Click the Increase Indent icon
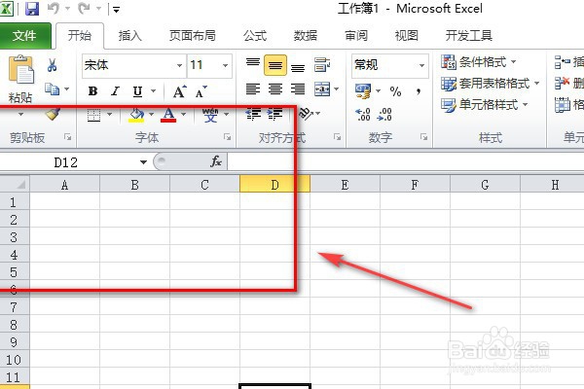 (274, 114)
